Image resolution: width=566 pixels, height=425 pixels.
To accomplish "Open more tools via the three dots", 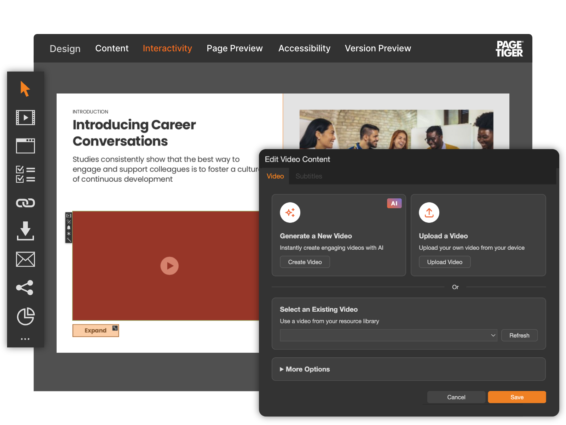I will [x=25, y=339].
